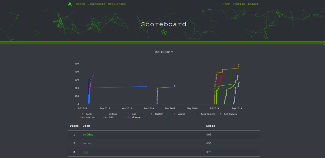The height and width of the screenshot is (158, 325).
Task: Open the Profile page
Action: (239, 4)
